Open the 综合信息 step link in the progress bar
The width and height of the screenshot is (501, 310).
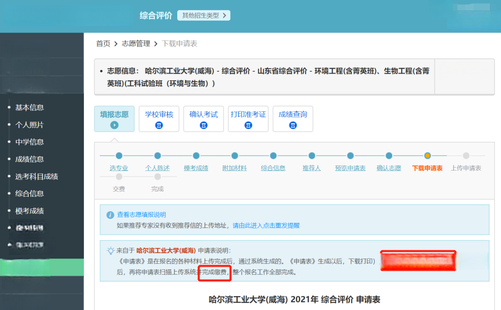tap(273, 168)
